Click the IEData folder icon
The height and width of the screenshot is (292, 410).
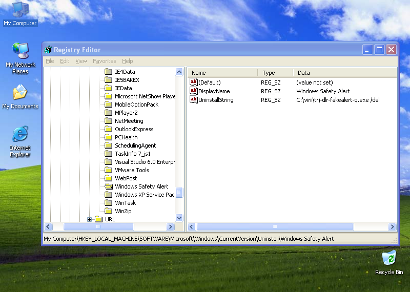[x=108, y=88]
